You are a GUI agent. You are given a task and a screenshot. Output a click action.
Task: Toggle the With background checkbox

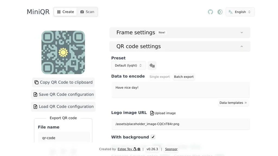(153, 137)
